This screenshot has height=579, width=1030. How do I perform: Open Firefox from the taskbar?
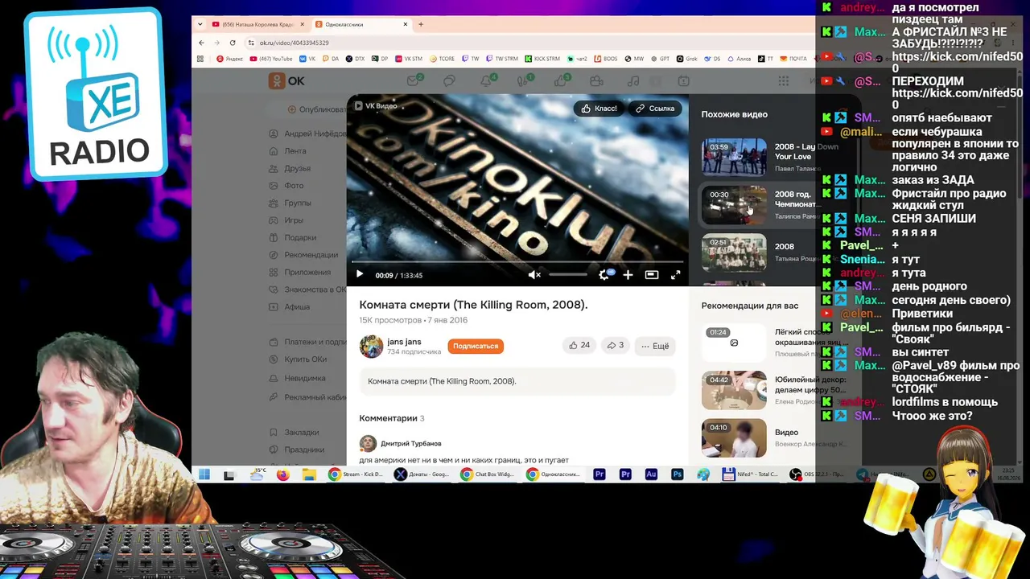click(x=282, y=474)
